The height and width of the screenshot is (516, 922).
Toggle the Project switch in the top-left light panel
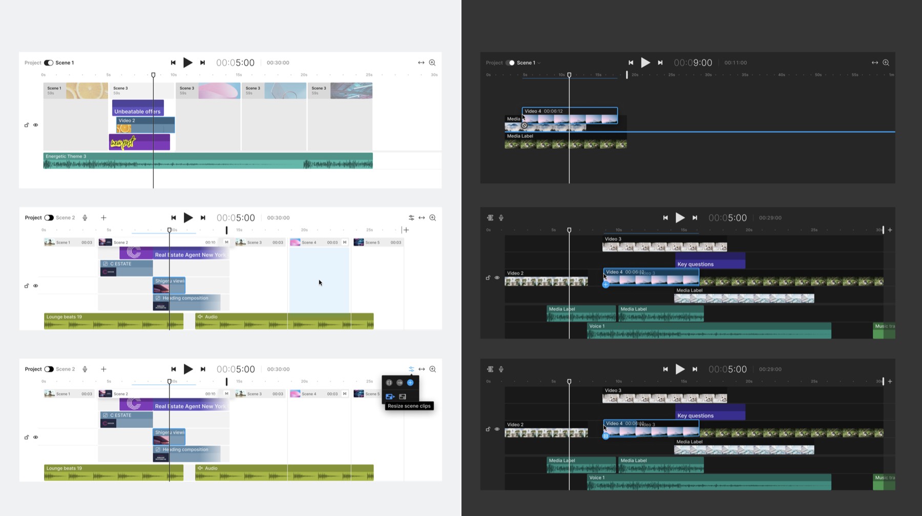coord(49,63)
